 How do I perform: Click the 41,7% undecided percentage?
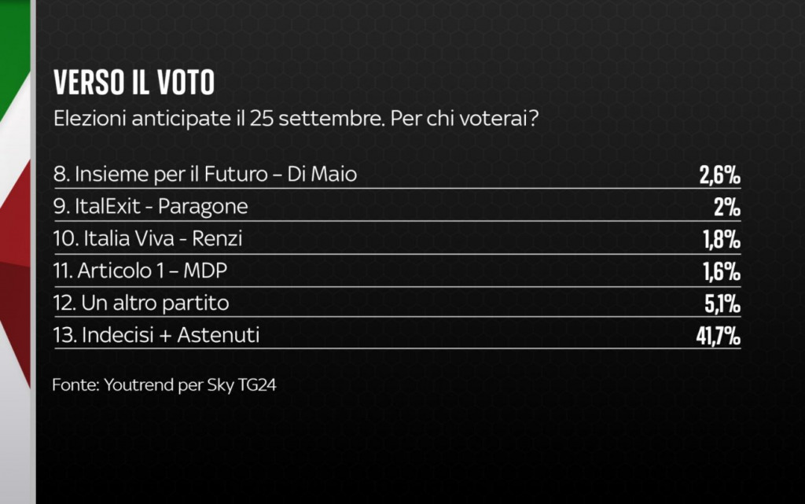(715, 337)
